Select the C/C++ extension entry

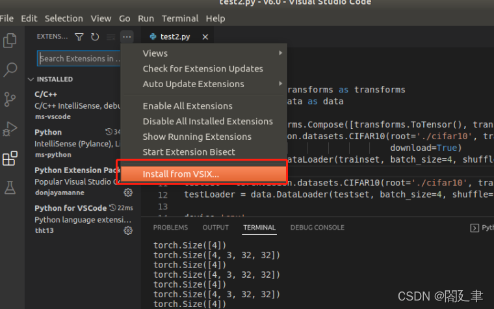tap(77, 105)
